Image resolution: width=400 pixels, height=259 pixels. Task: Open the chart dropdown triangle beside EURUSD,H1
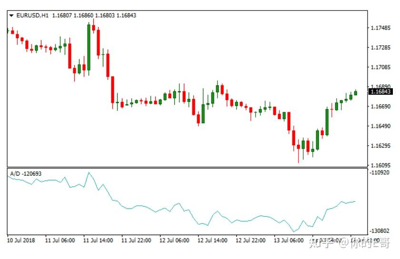pyautogui.click(x=11, y=16)
